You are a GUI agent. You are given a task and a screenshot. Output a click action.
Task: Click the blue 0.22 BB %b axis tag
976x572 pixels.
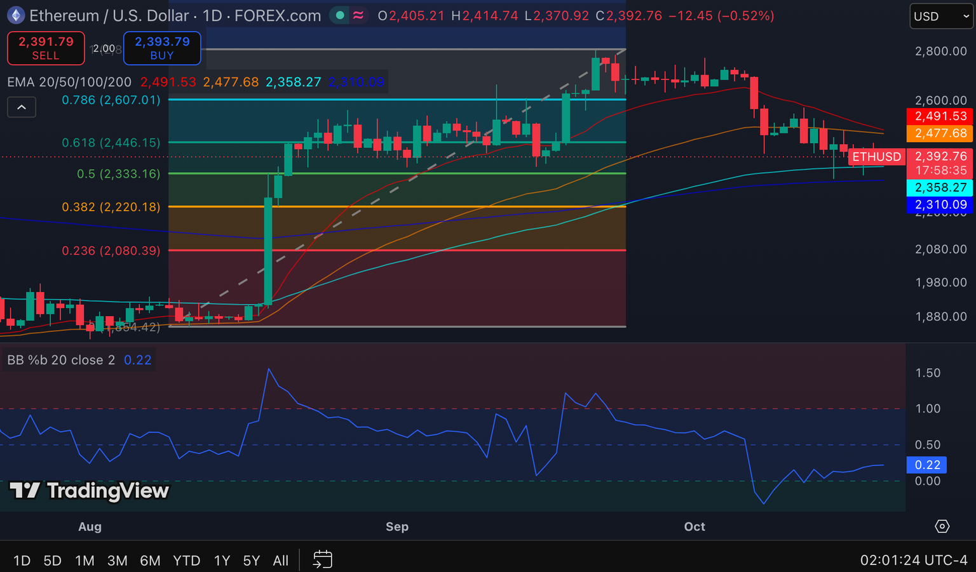[927, 465]
